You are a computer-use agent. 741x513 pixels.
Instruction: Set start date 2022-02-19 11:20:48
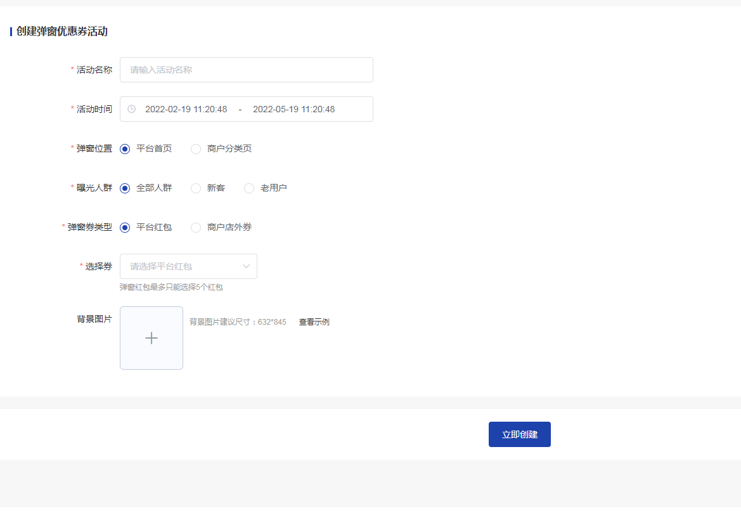(x=186, y=109)
